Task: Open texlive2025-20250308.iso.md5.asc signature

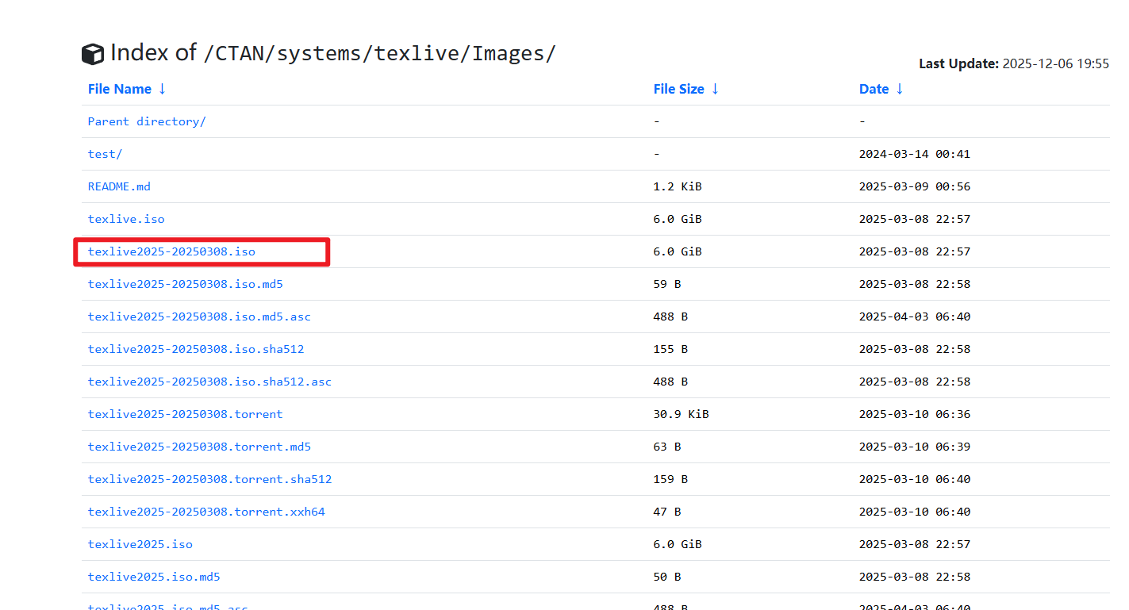Action: point(199,317)
